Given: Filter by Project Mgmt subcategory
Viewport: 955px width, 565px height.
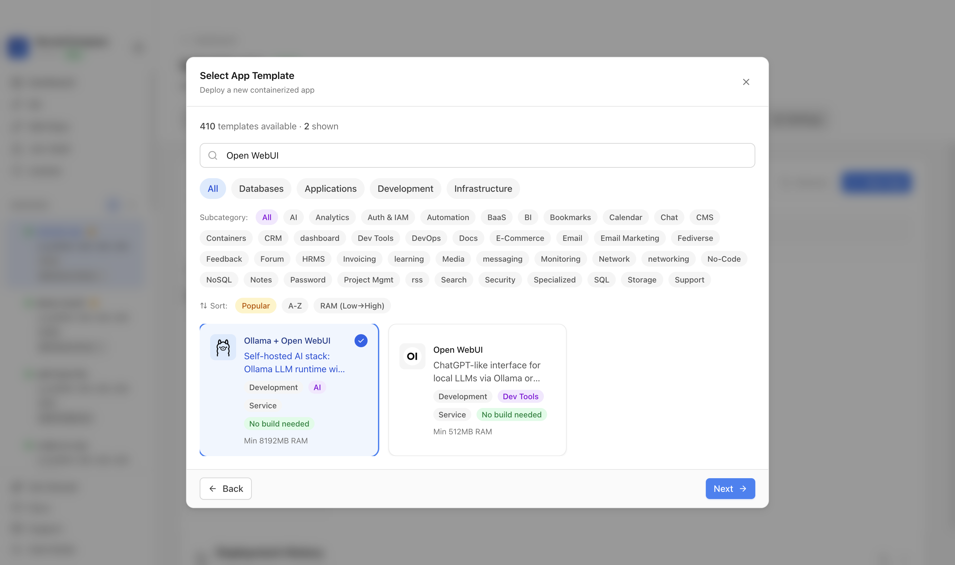Looking at the screenshot, I should [x=368, y=280].
